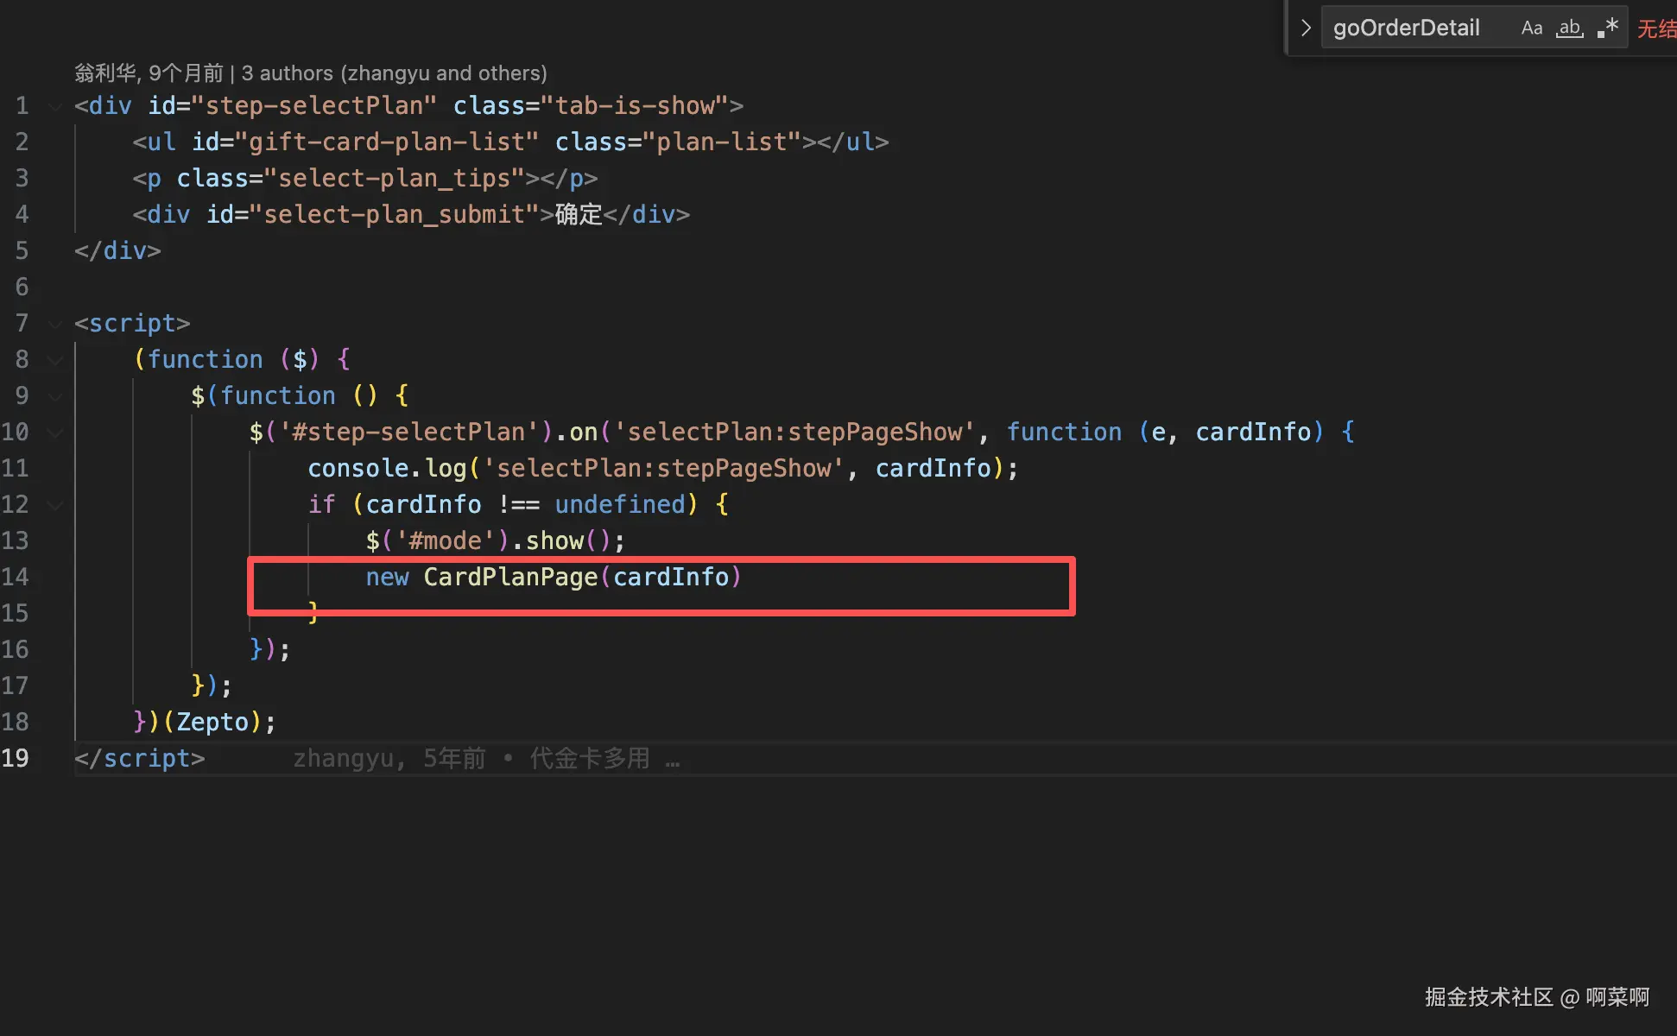The image size is (1677, 1036).
Task: Click on console.log call in line 11
Action: [387, 468]
